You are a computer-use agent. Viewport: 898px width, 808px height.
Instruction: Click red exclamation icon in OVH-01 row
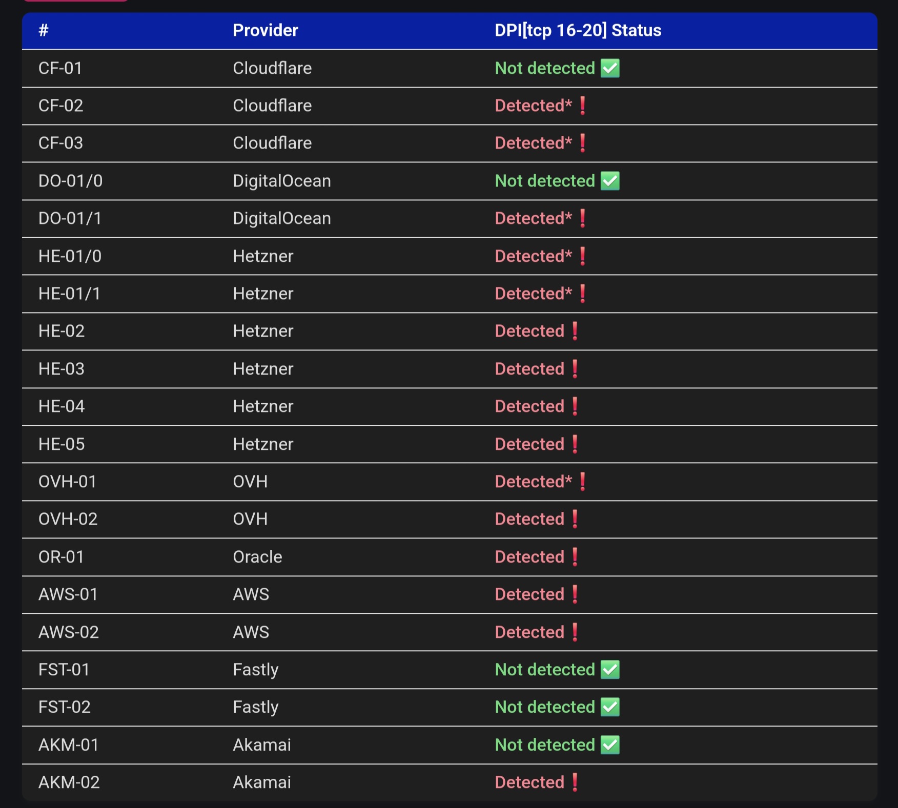tap(583, 482)
